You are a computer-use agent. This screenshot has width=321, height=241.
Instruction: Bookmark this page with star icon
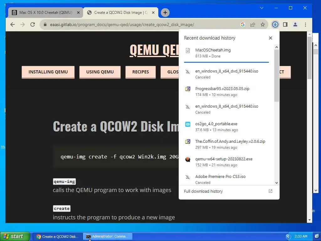click(x=263, y=24)
